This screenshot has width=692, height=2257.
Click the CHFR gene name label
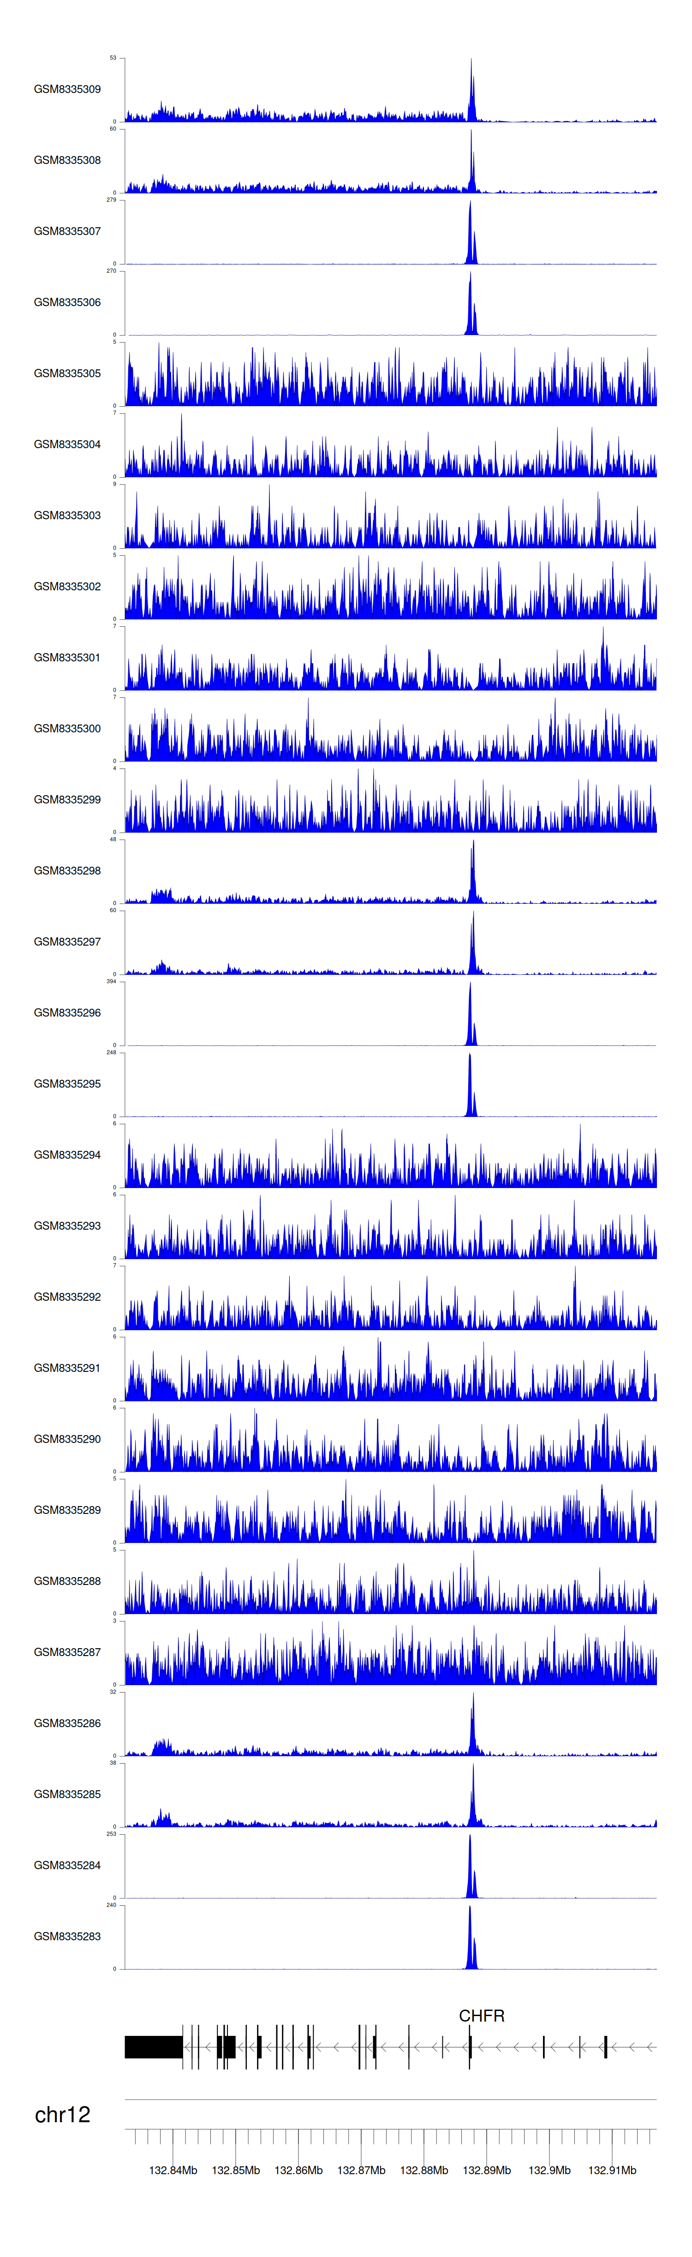click(x=481, y=2016)
